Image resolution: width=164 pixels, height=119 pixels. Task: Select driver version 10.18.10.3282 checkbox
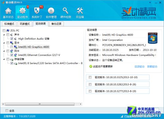[90, 84]
